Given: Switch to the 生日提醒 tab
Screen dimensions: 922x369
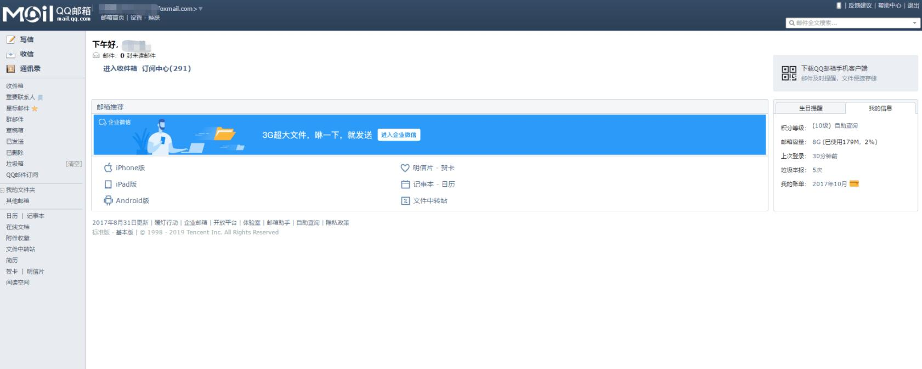Looking at the screenshot, I should coord(811,108).
